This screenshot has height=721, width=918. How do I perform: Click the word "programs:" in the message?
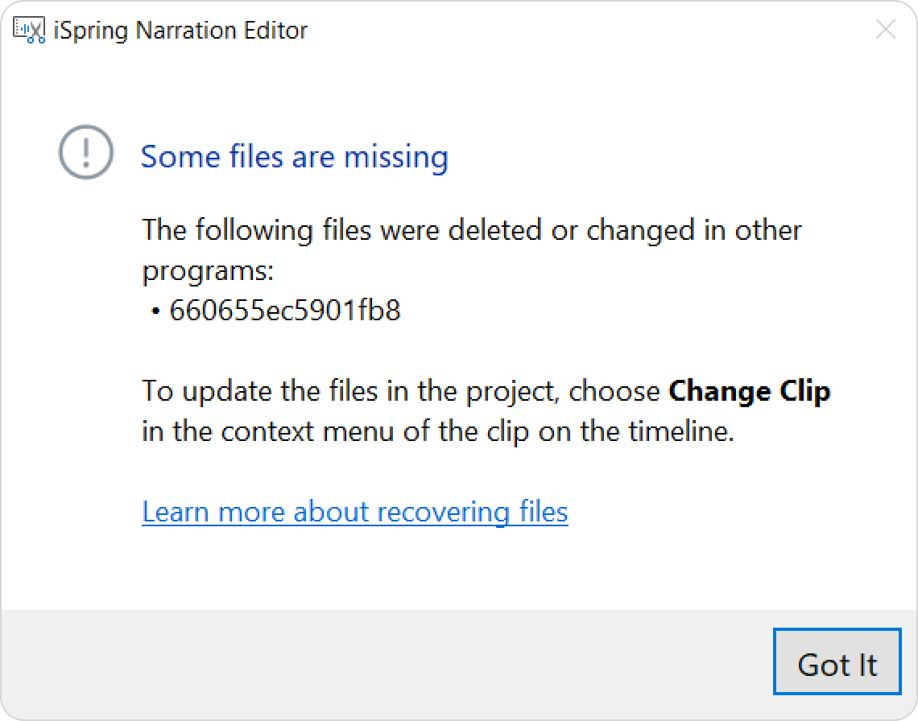pos(208,271)
